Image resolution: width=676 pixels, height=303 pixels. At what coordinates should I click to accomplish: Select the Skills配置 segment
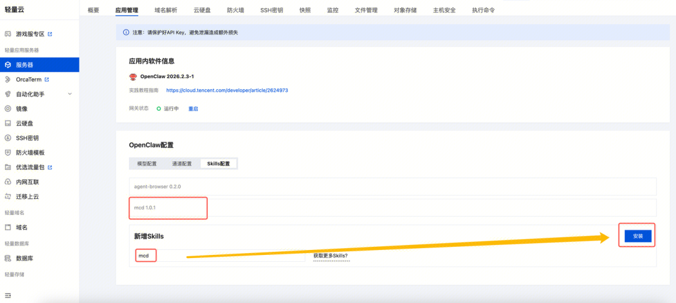click(x=218, y=164)
